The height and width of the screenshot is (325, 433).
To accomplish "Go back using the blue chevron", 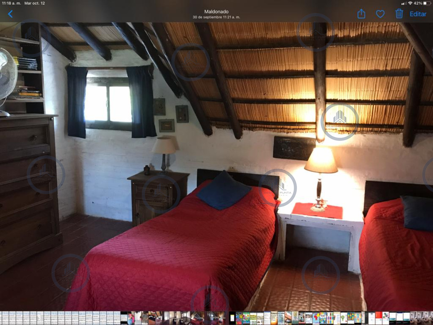I will click(10, 14).
